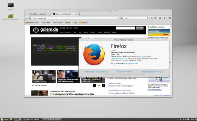Open the Mozilla link in About dialog
The height and width of the screenshot is (121, 197).
tap(144, 56)
